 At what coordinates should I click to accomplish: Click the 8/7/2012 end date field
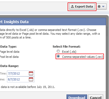pos(21,79)
